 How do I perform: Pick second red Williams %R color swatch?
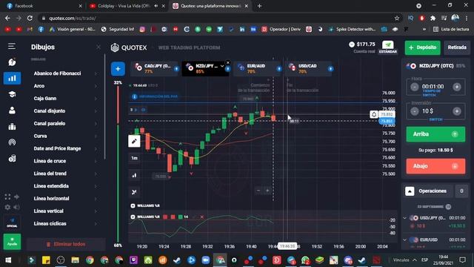coord(173,217)
